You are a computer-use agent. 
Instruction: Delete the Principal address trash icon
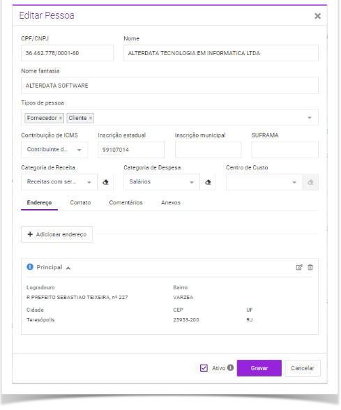pos(310,267)
